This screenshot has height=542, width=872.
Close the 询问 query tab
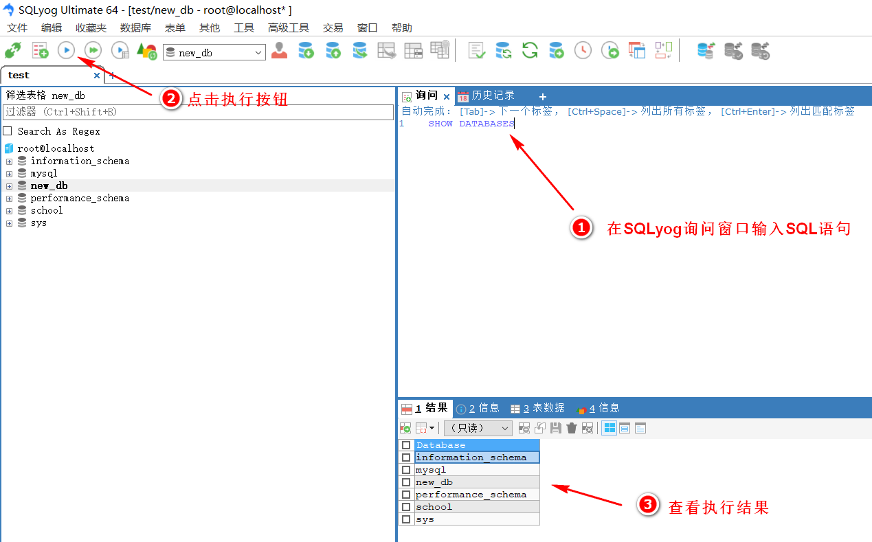pos(446,97)
